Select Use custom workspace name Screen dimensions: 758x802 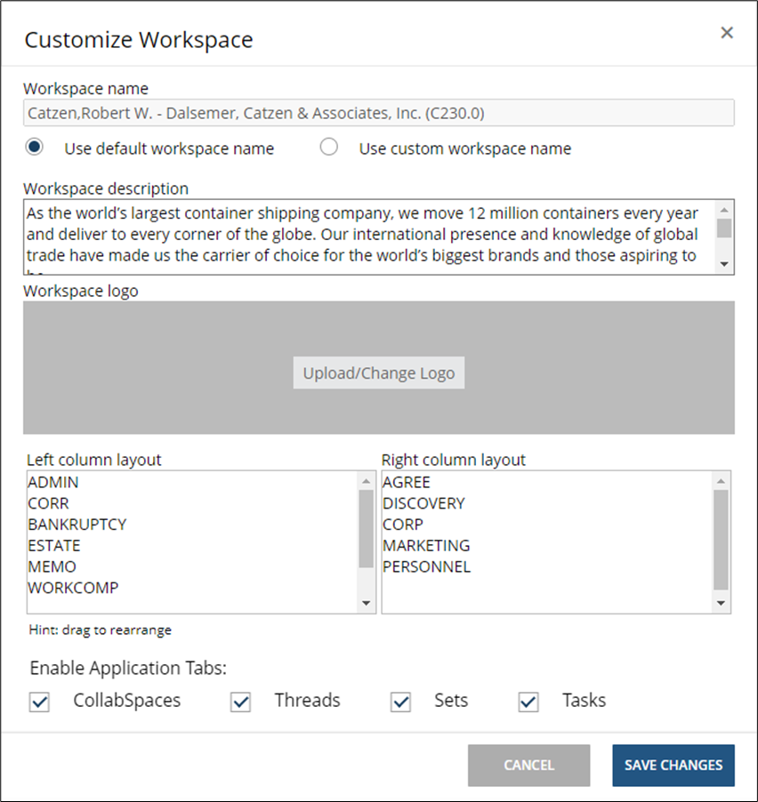point(329,148)
